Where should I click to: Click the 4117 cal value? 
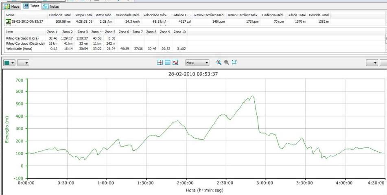pos(185,22)
